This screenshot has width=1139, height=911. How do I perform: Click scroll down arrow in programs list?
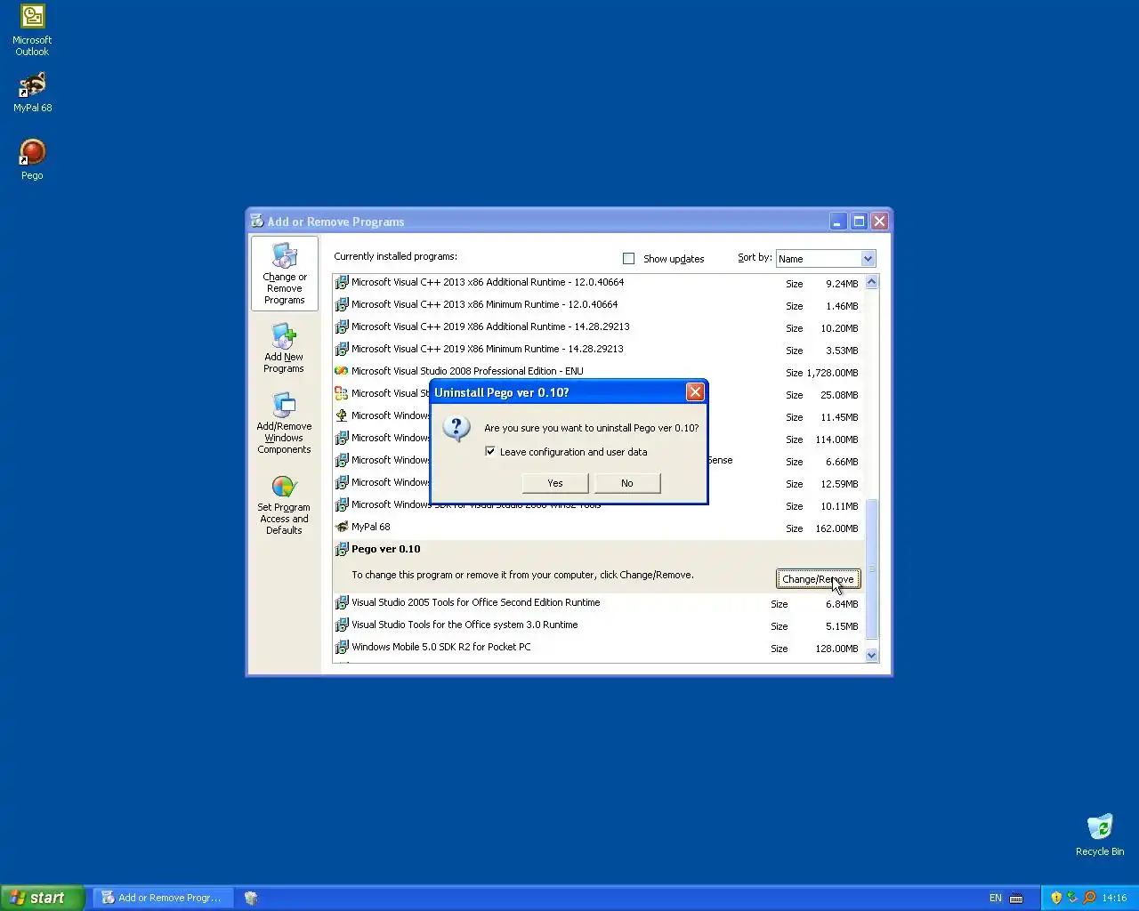pos(872,655)
